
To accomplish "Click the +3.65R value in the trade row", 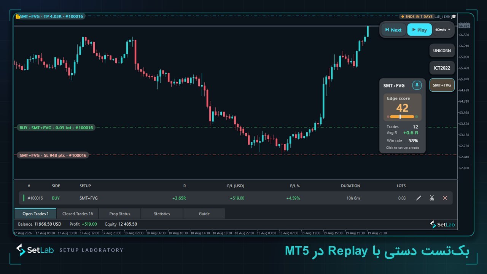I will pyautogui.click(x=179, y=198).
